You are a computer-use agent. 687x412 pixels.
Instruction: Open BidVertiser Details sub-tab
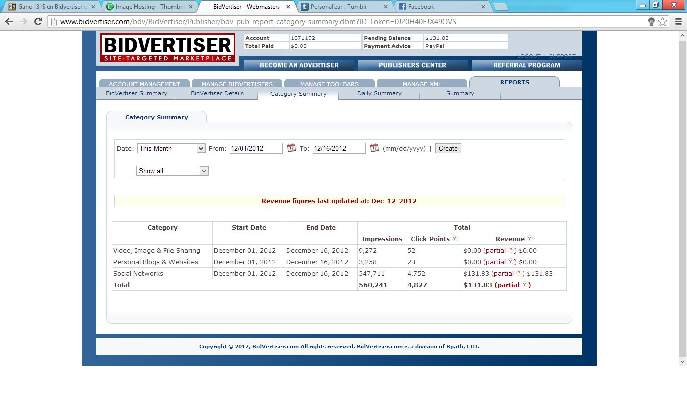(x=217, y=93)
